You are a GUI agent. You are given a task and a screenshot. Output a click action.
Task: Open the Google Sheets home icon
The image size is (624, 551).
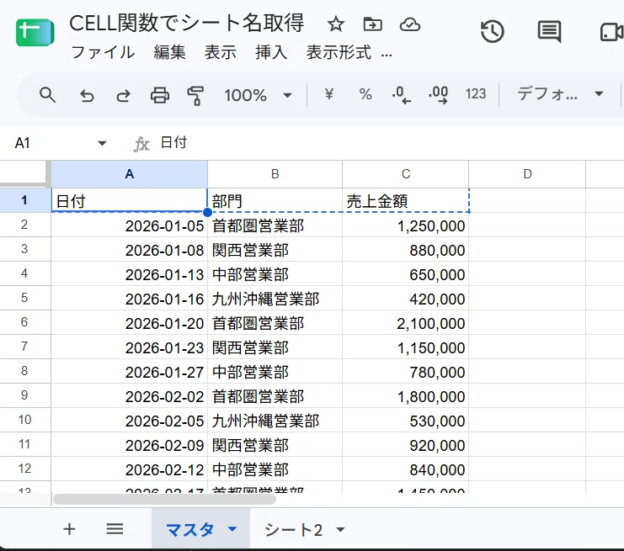[x=35, y=32]
